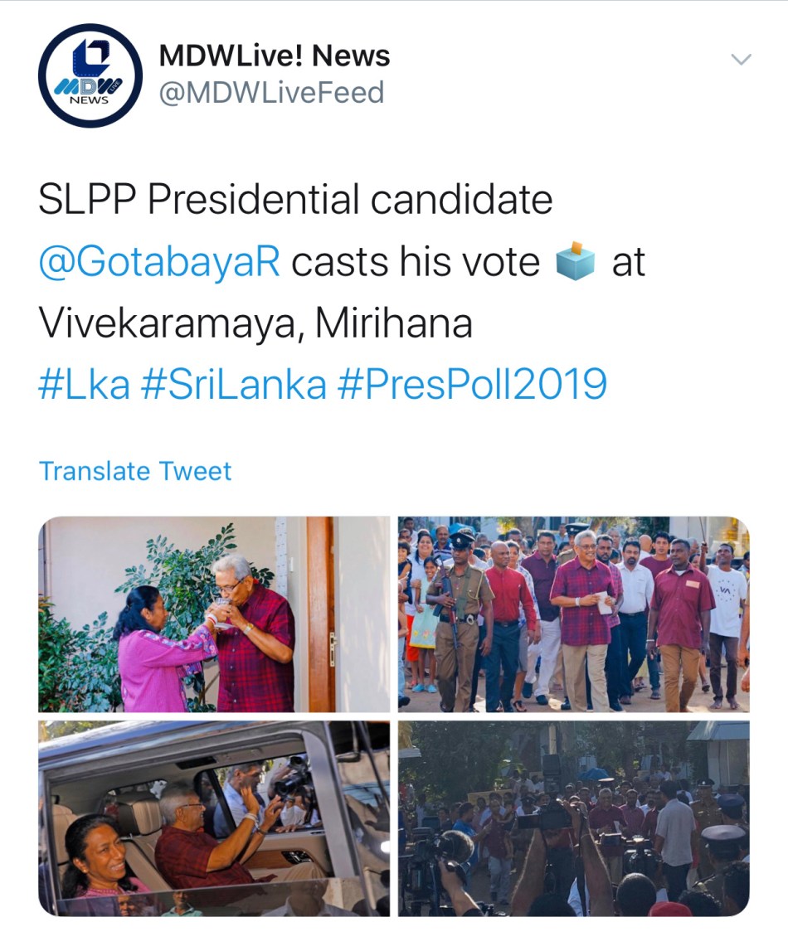Expand the tweet options chevron

[x=739, y=60]
